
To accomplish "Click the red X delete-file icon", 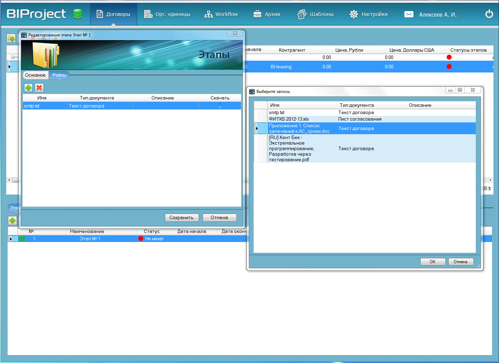I will click(x=39, y=88).
